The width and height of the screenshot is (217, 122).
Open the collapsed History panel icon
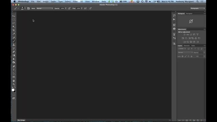click(x=174, y=16)
